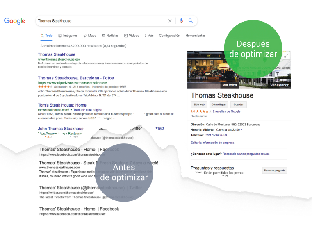Viewport: 312px width, 227px height.
Task: Open the John Thomas Steakhouse result
Action: pyautogui.click(x=61, y=129)
